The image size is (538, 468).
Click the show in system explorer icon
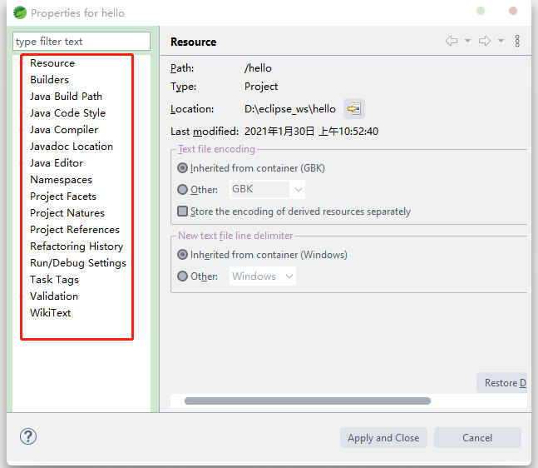click(353, 109)
